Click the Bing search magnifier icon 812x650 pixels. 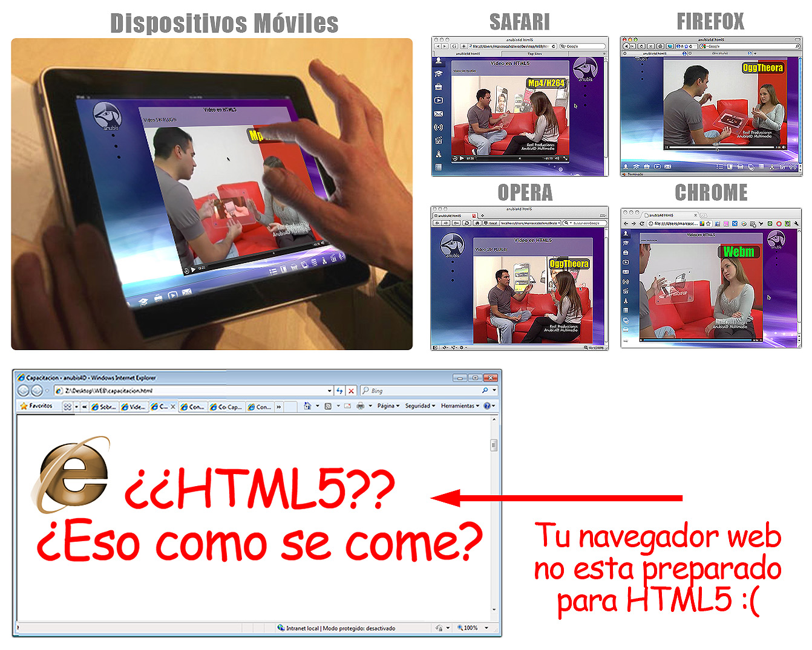(485, 391)
